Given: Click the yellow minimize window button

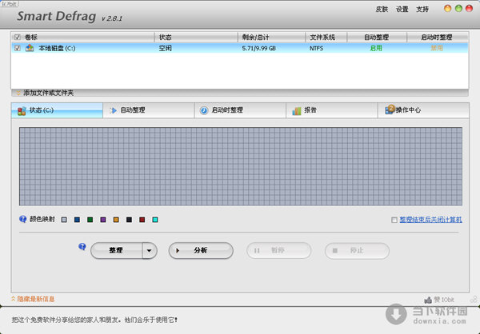Looking at the screenshot, I should point(447,9).
